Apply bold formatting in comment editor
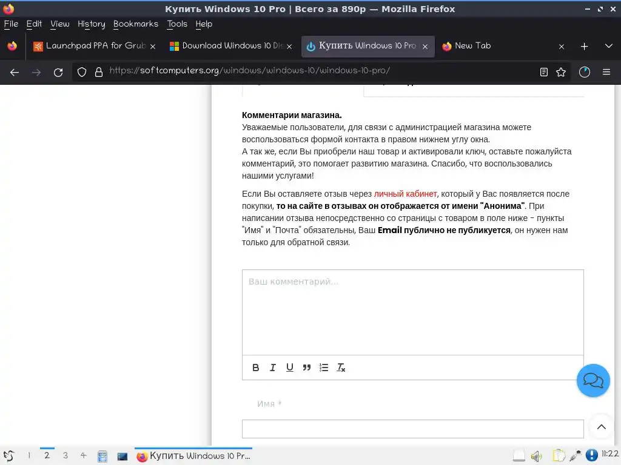 255,368
